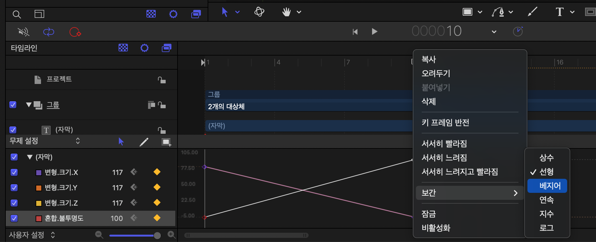Screen dimensions: 596x242
Task: Uncheck the 그룹 visibility checkbox
Action: pyautogui.click(x=13, y=105)
